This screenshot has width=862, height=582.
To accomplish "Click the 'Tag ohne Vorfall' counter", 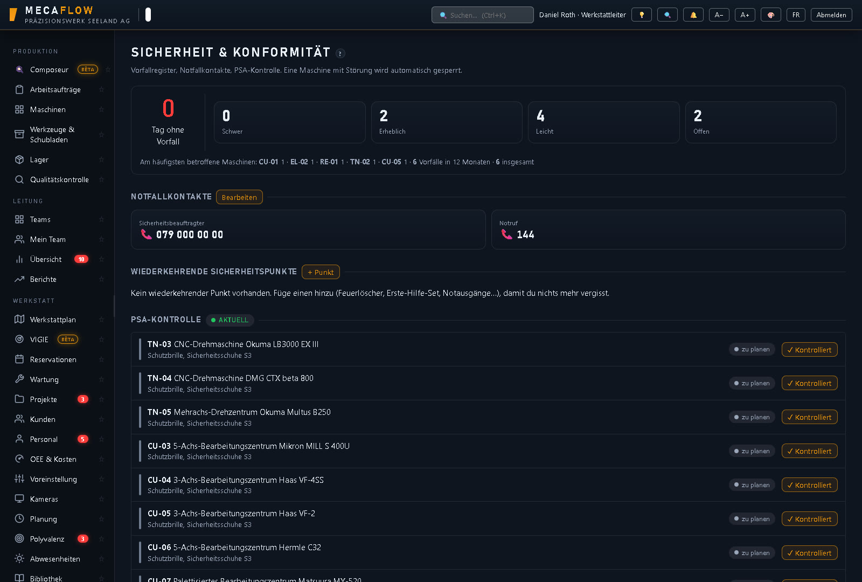I will pyautogui.click(x=168, y=122).
